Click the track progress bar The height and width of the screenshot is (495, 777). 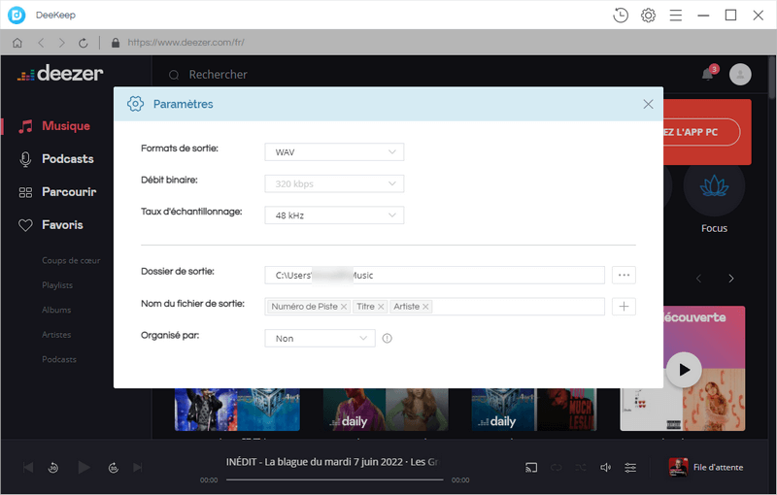(334, 479)
